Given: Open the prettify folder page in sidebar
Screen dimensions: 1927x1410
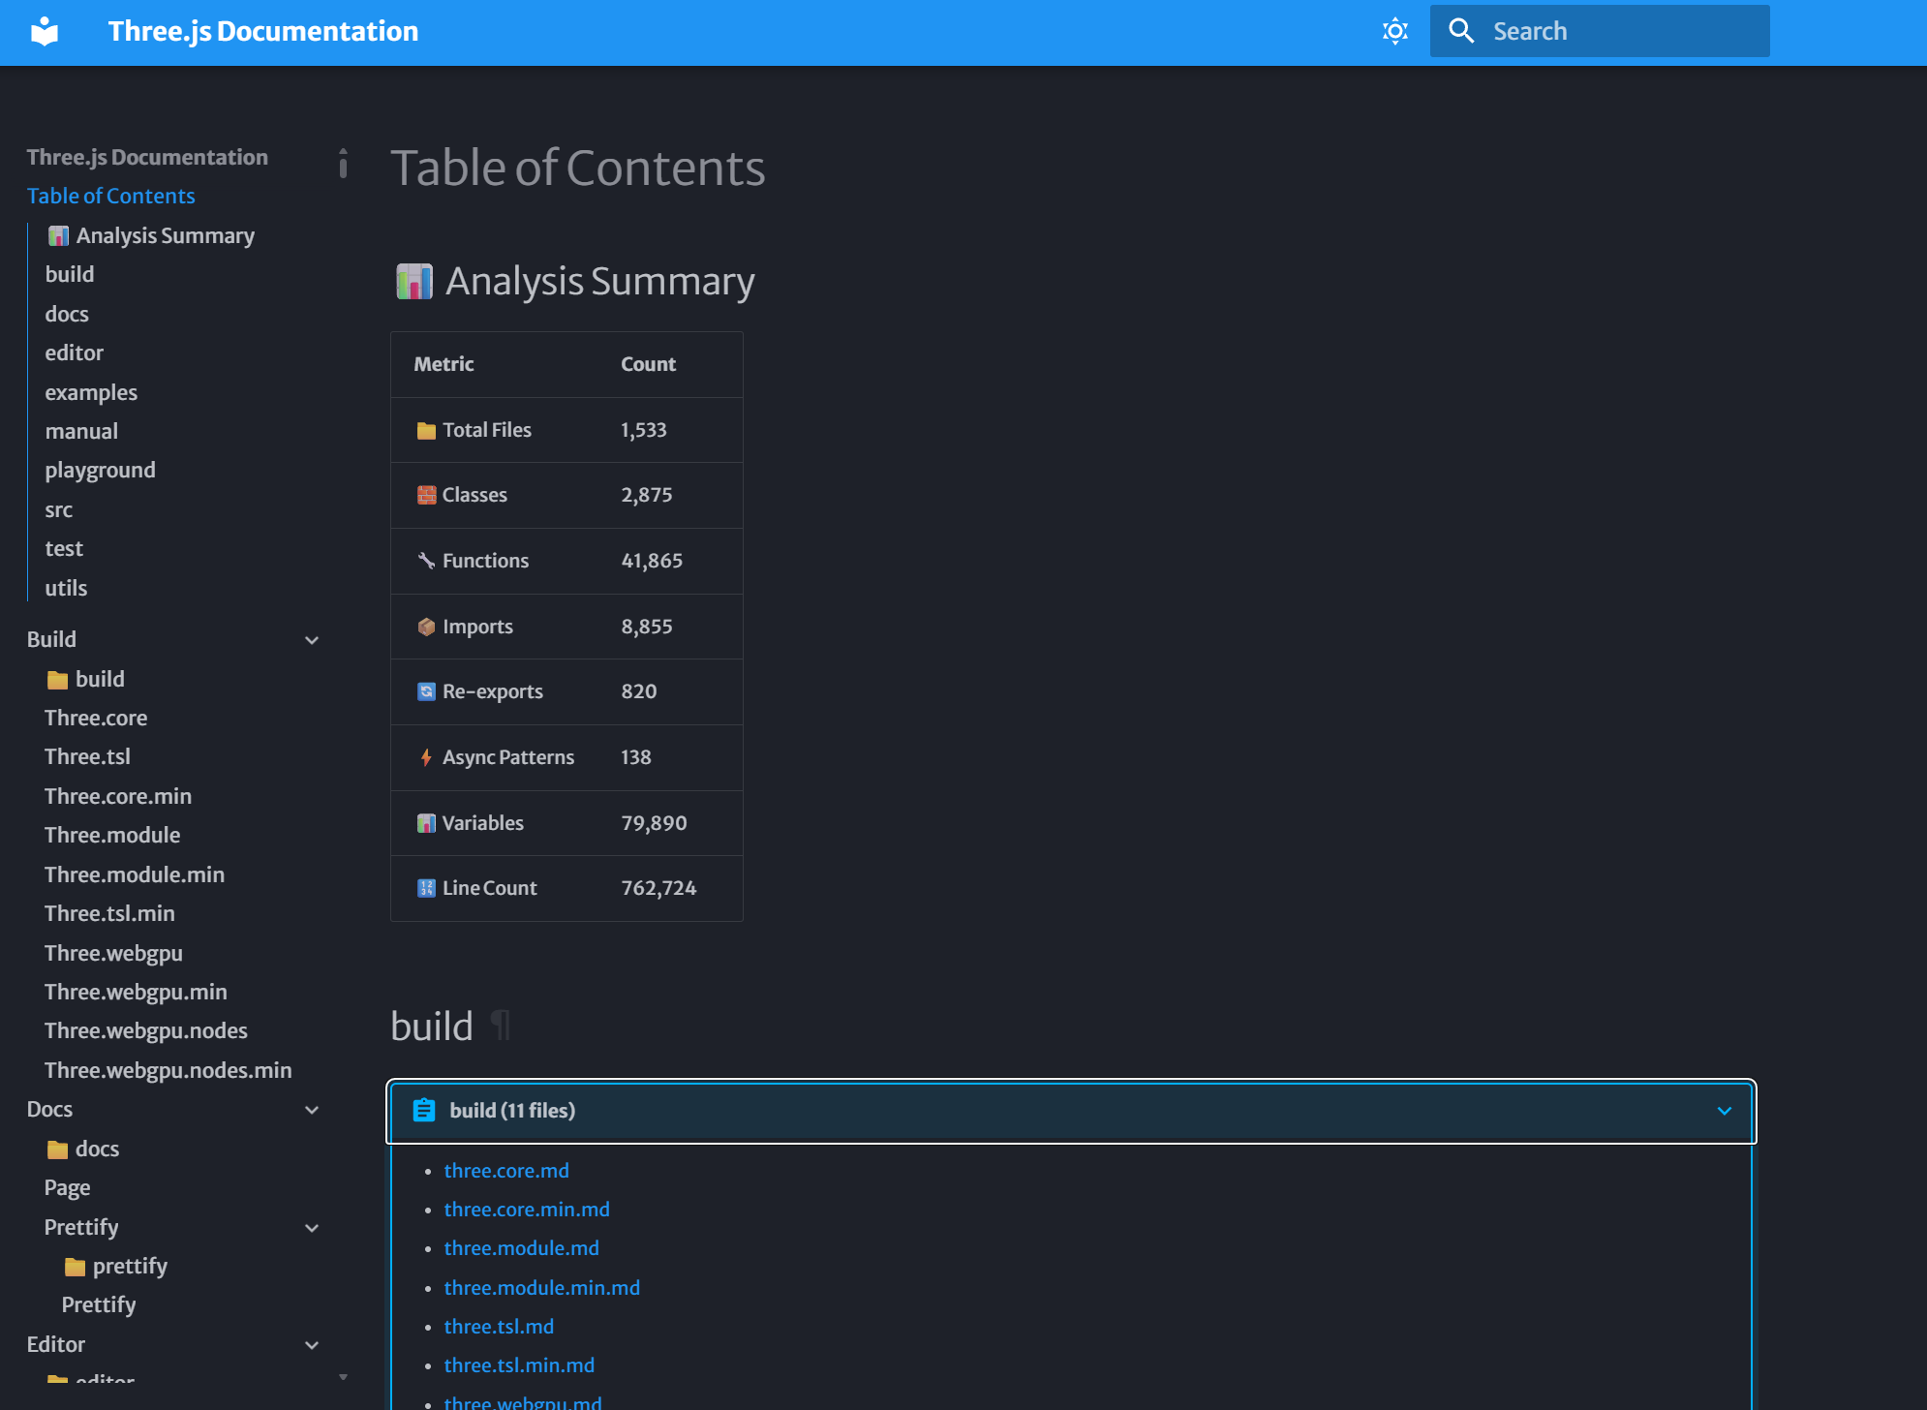Looking at the screenshot, I should [x=115, y=1267].
